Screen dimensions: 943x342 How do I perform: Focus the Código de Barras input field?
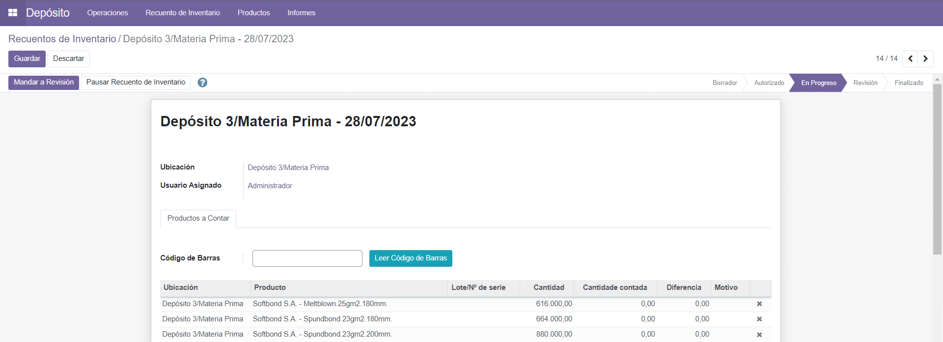(307, 258)
